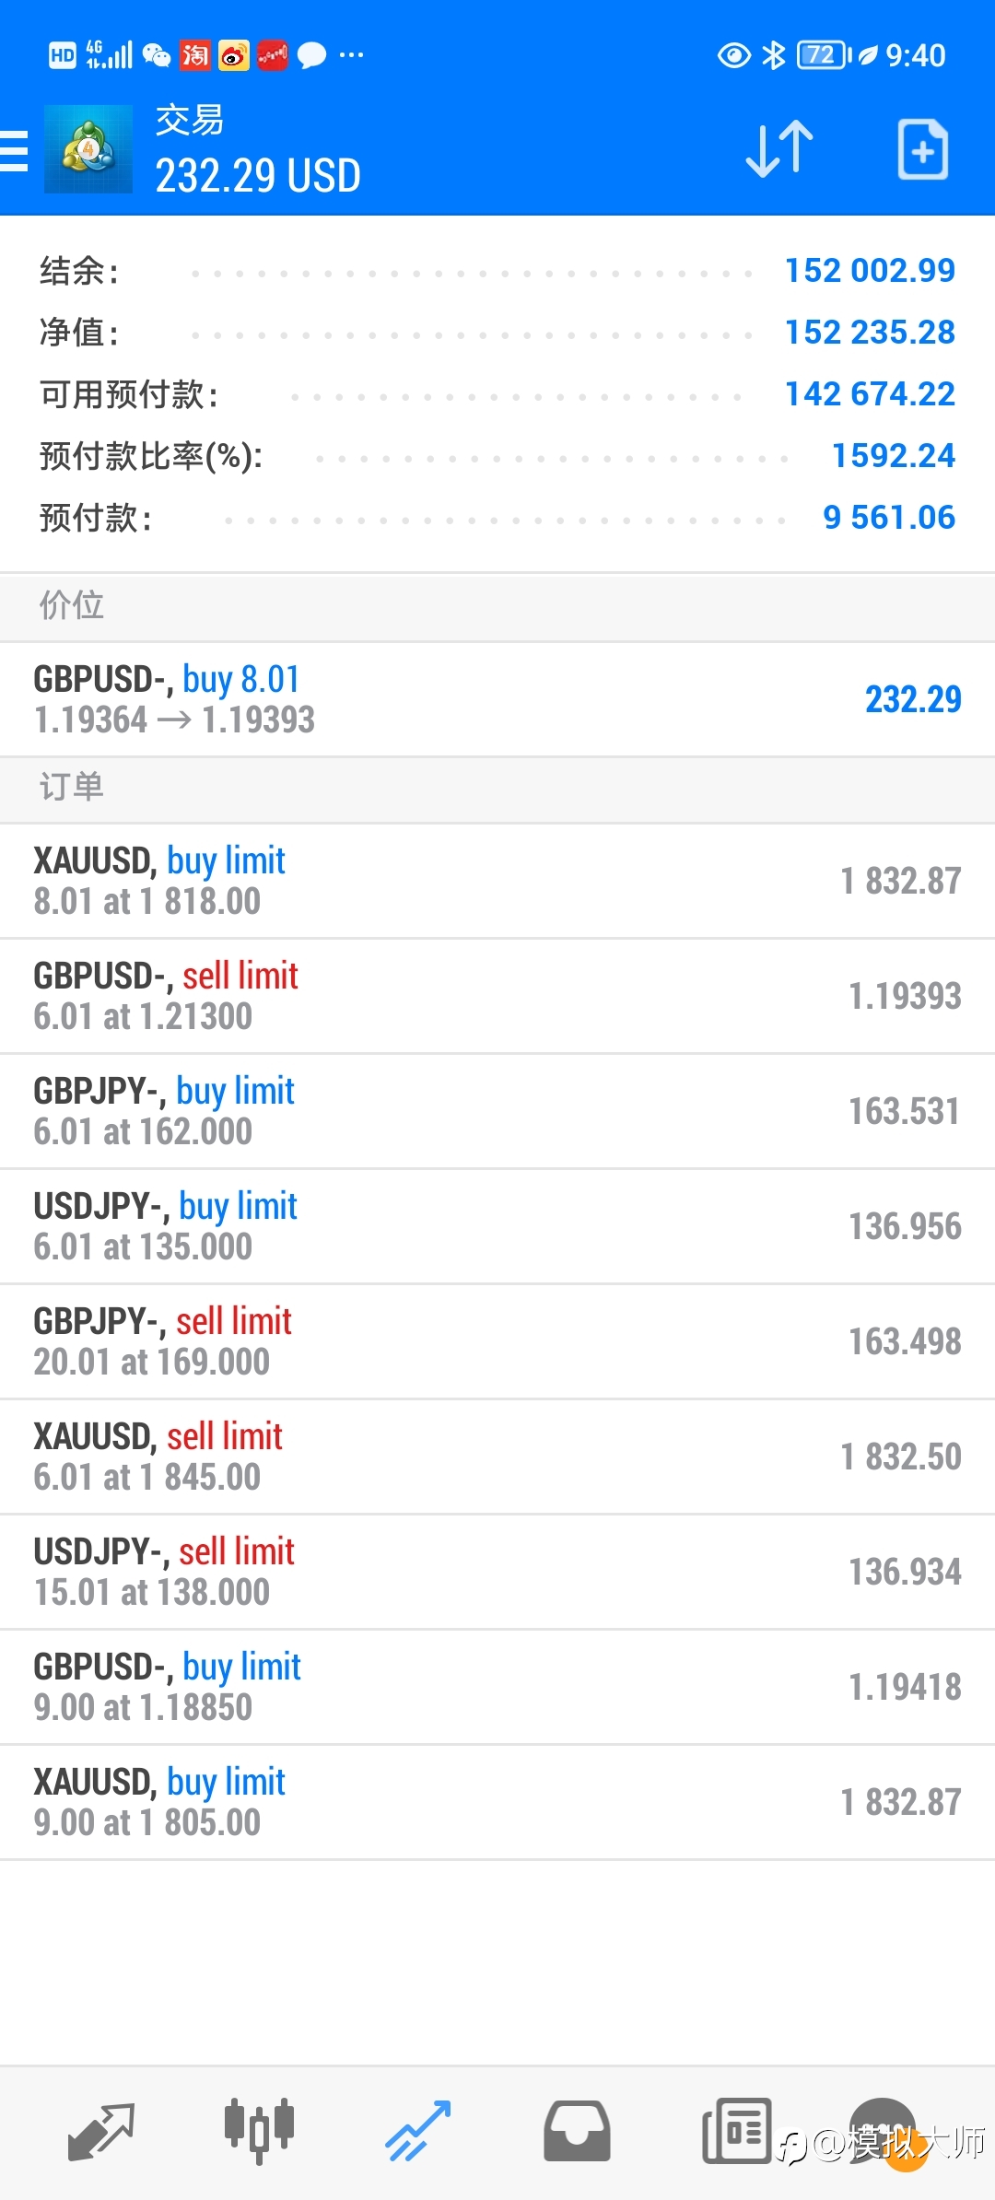The image size is (995, 2200).
Task: Open XAUUSD sell limit at 1845.00
Action: [x=497, y=1457]
